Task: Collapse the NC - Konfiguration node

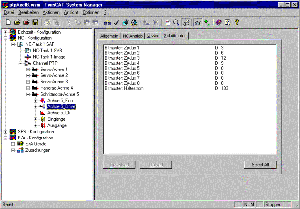Action: pyautogui.click(x=6, y=38)
